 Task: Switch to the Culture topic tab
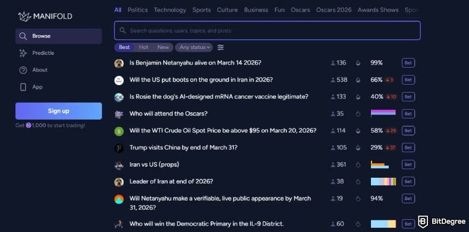(x=228, y=10)
